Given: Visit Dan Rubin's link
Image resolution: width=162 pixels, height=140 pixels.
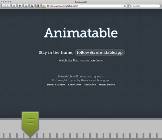Looking at the screenshot, I should click(90, 85).
